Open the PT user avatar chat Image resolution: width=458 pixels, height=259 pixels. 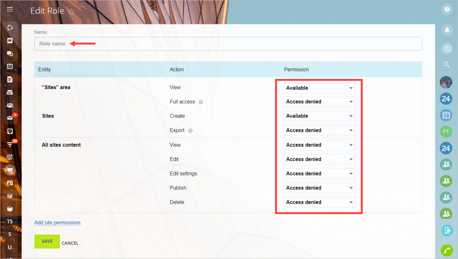[446, 131]
